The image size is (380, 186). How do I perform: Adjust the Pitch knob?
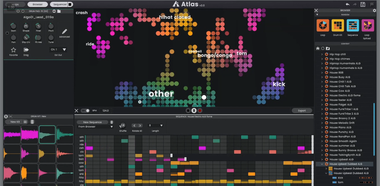[51, 26]
